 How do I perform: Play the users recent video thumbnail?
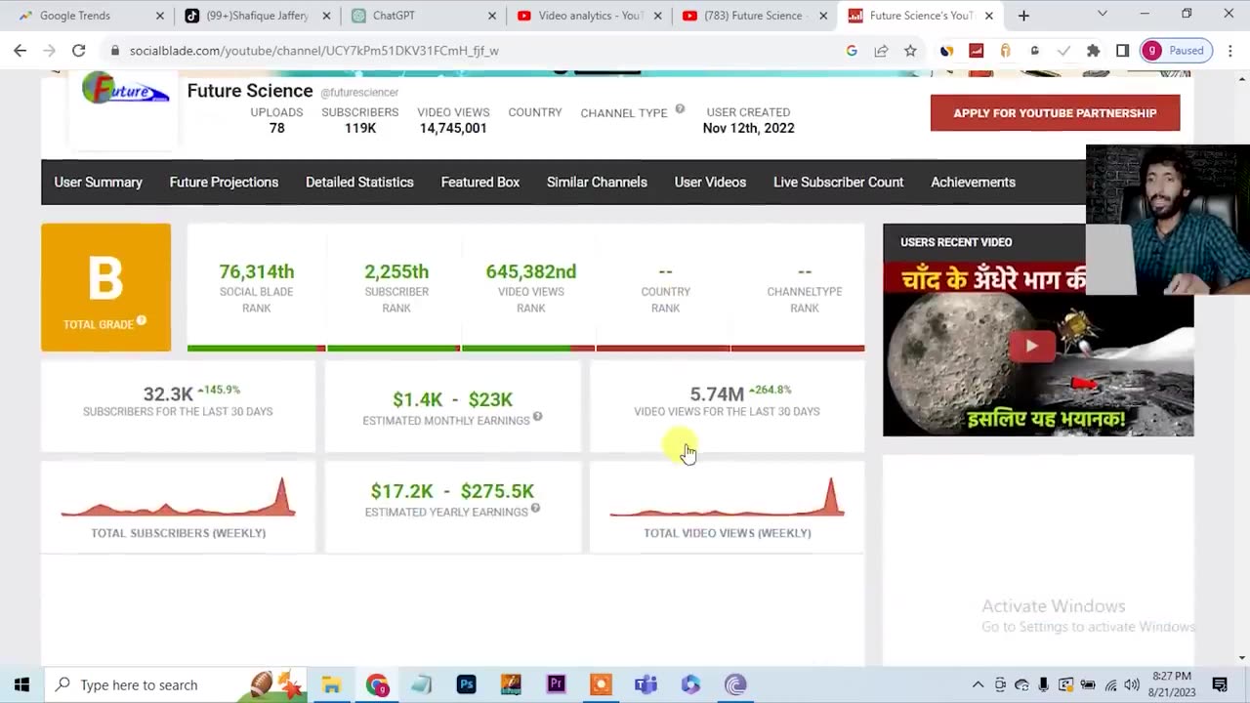(1031, 346)
